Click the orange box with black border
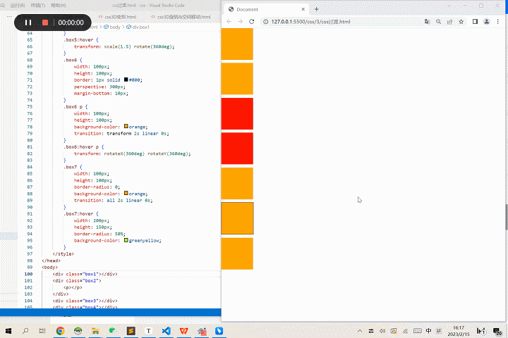 coord(237,218)
